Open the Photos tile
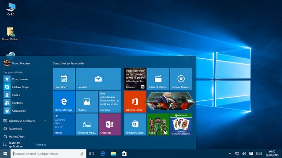Image resolution: width=282 pixels, height=158 pixels. (87, 102)
